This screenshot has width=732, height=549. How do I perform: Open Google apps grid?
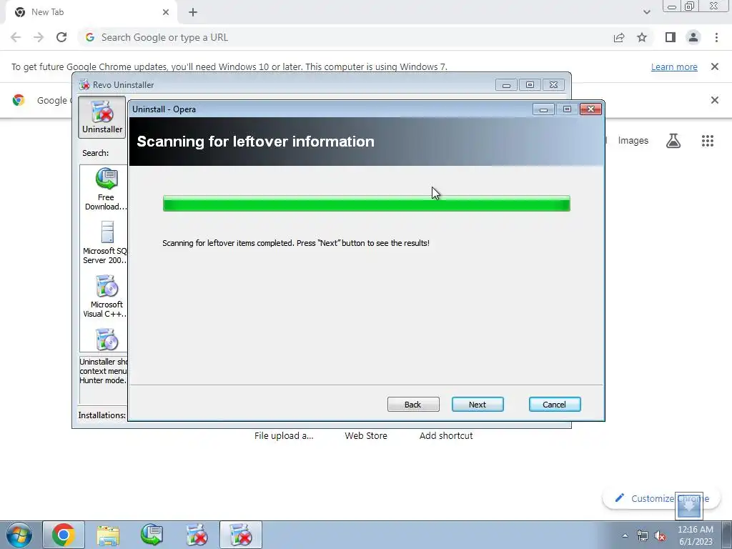[708, 141]
